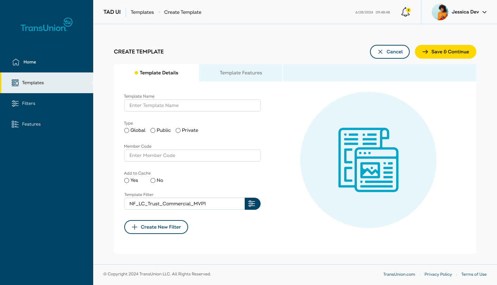497x285 pixels.
Task: Choose the Private type option
Action: tap(178, 130)
